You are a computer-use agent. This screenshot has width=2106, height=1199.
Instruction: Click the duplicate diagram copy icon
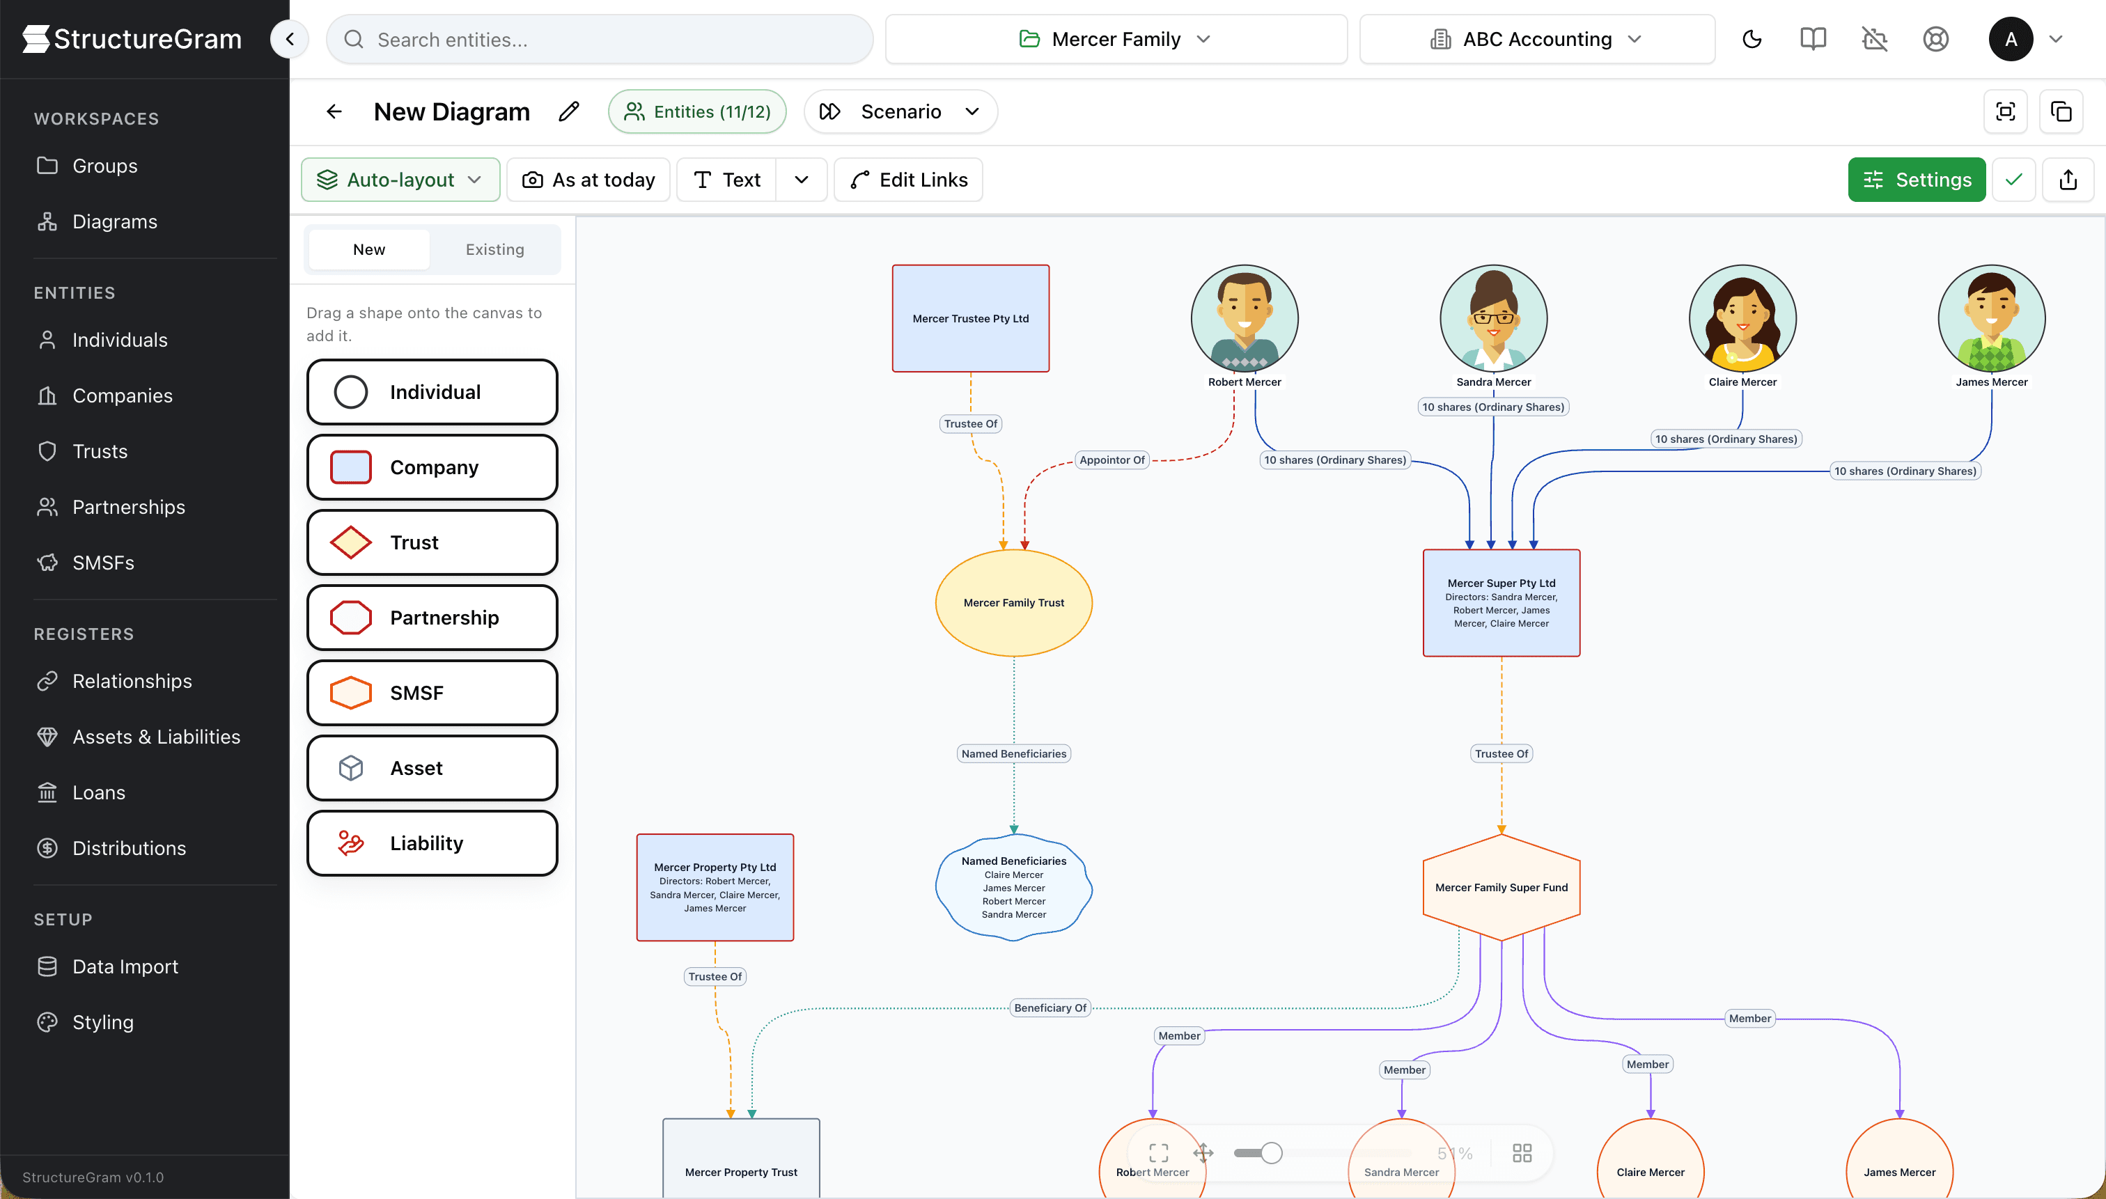pos(2061,111)
